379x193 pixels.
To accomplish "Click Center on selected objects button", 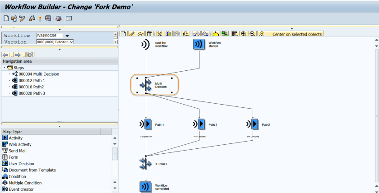I will 295,34.
